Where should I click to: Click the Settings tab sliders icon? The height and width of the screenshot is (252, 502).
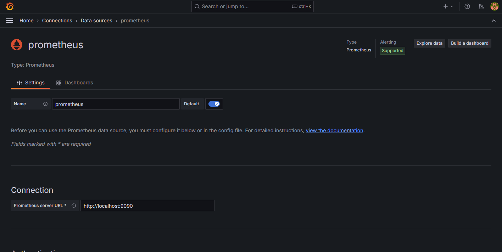[19, 83]
